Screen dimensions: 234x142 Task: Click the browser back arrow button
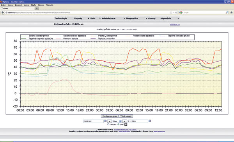[x=3, y=13]
